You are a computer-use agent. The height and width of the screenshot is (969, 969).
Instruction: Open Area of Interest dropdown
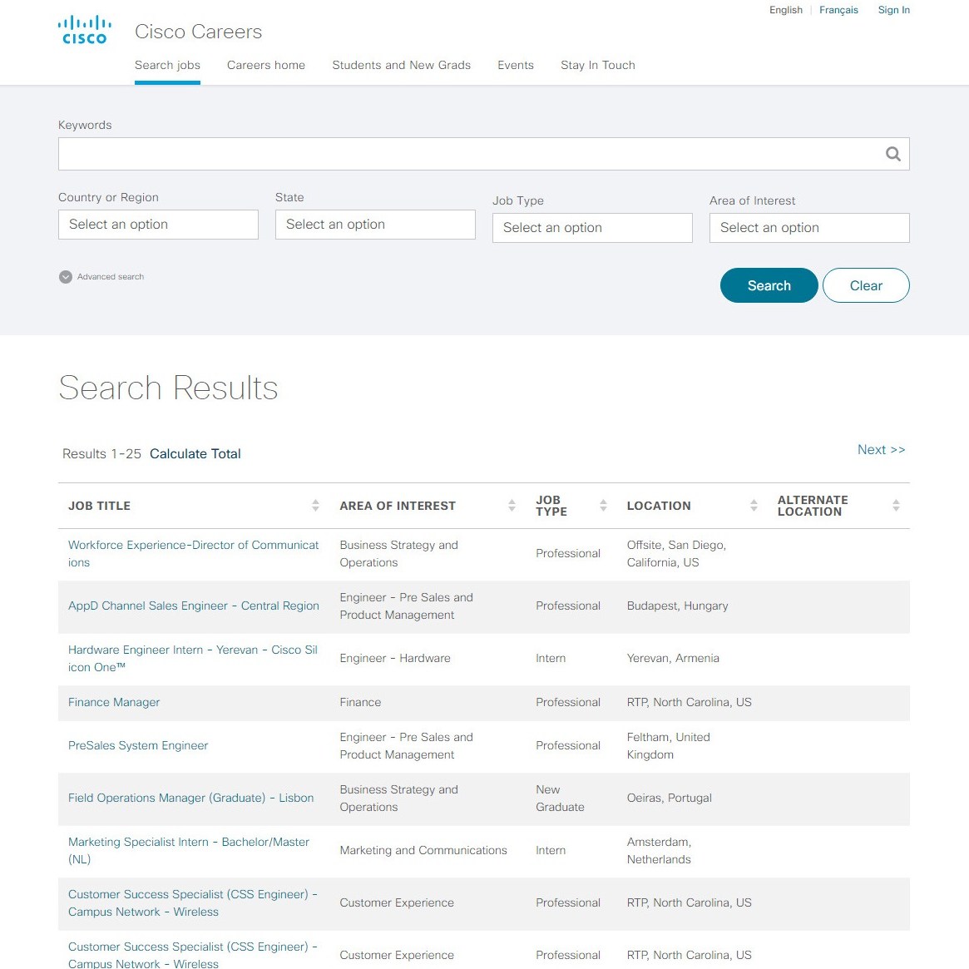[x=809, y=228]
